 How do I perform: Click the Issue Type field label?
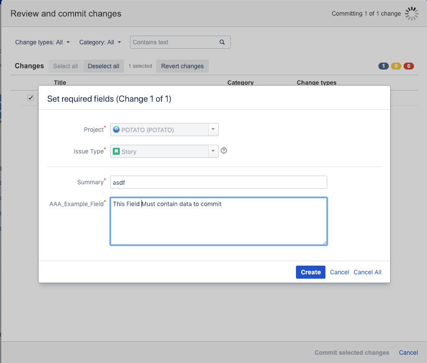(x=89, y=151)
